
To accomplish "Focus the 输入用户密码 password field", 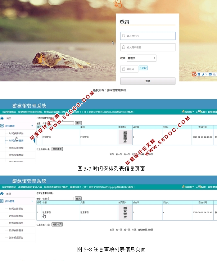I will click(x=148, y=47).
